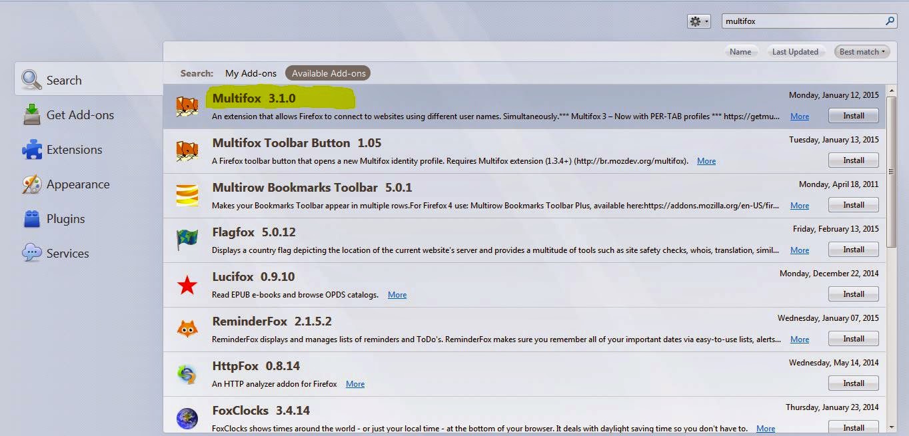Image resolution: width=909 pixels, height=436 pixels.
Task: Install Multifox Toolbar Button 1.05
Action: point(854,160)
